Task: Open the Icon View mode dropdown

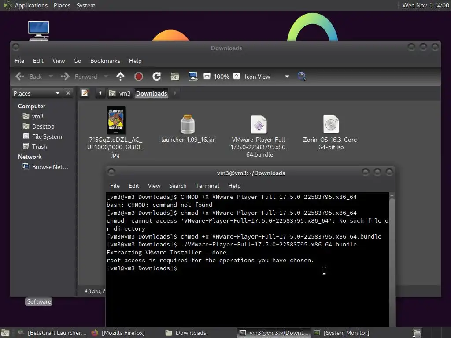Action: point(266,77)
